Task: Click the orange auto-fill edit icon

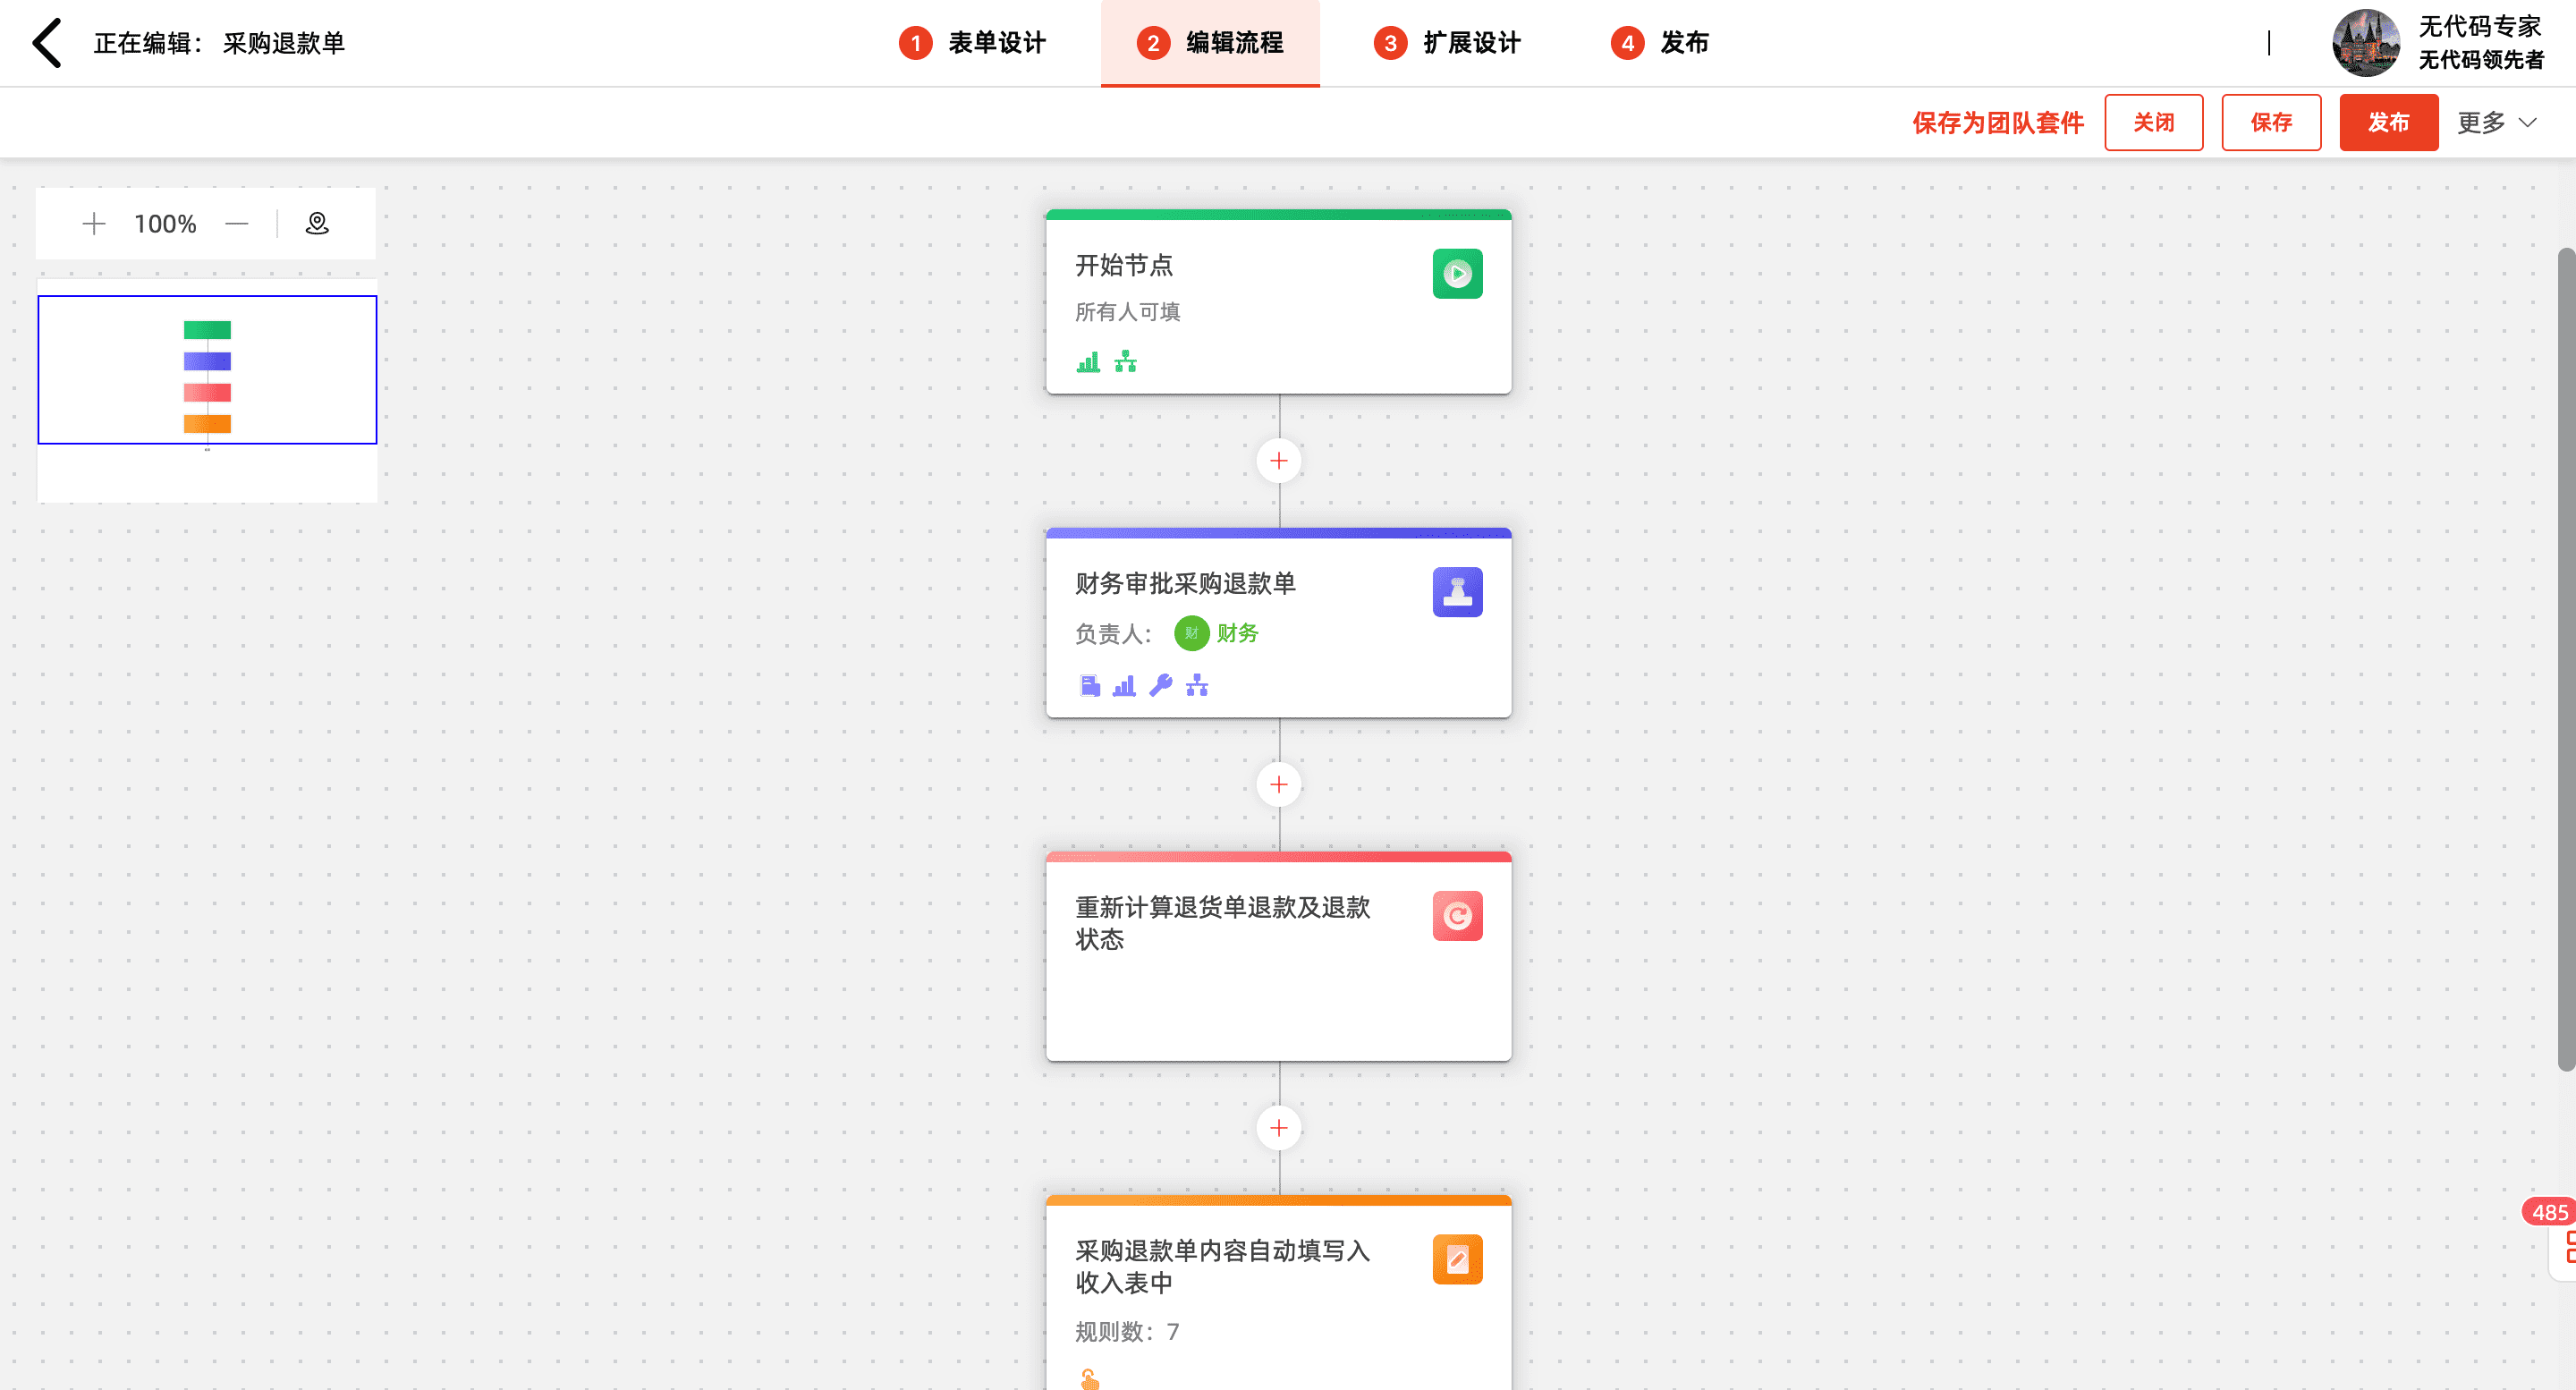Action: [1457, 1259]
